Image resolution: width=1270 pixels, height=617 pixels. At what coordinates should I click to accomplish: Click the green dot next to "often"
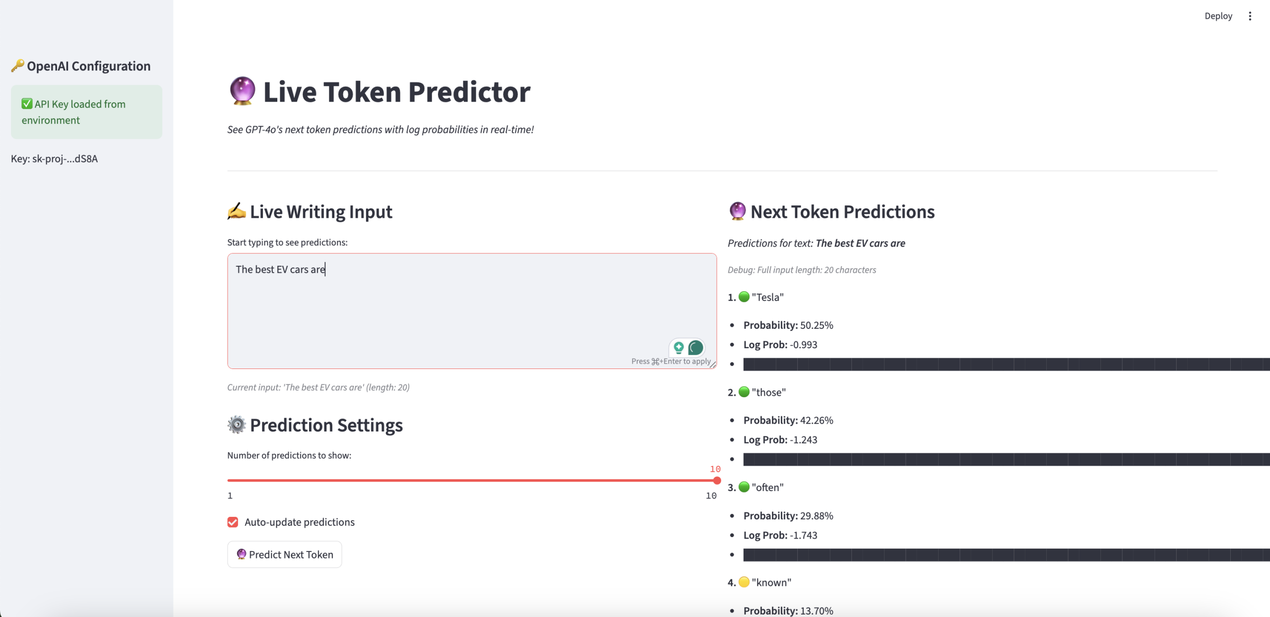coord(744,487)
